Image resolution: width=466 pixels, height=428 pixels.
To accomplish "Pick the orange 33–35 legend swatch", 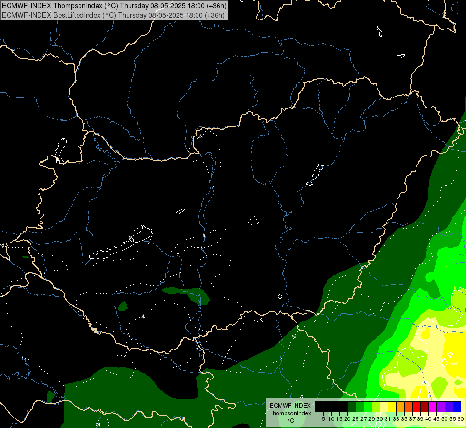I will tap(400, 407).
